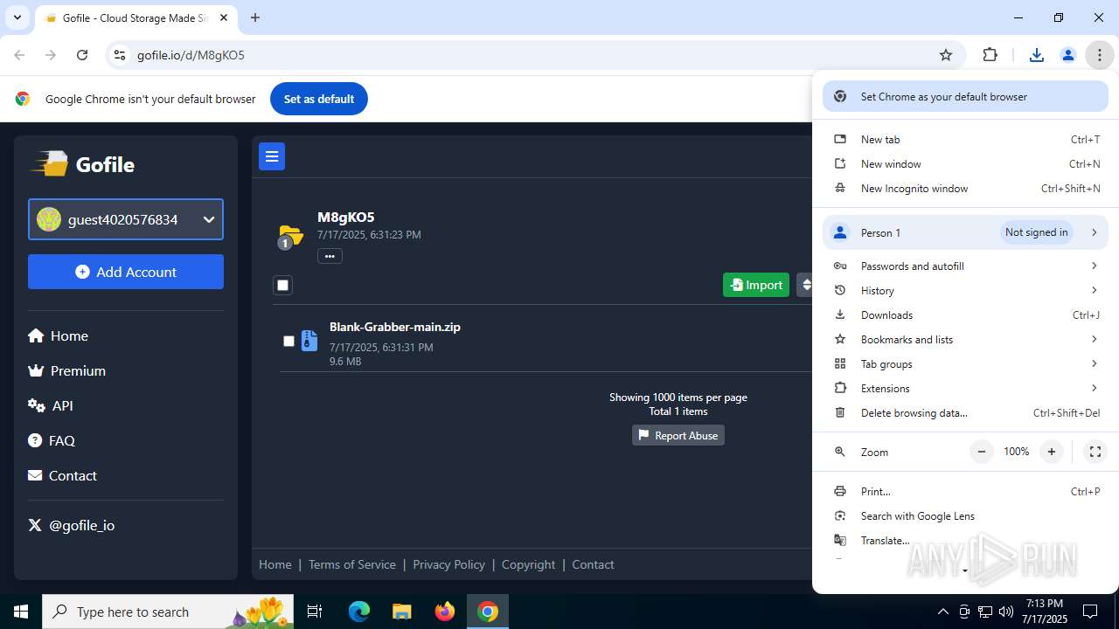1119x629 pixels.
Task: Choose Print from Chrome menu
Action: [965, 491]
